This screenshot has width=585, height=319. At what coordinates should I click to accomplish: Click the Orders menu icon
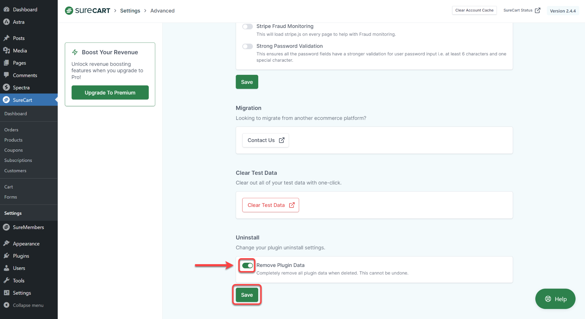[x=11, y=130]
